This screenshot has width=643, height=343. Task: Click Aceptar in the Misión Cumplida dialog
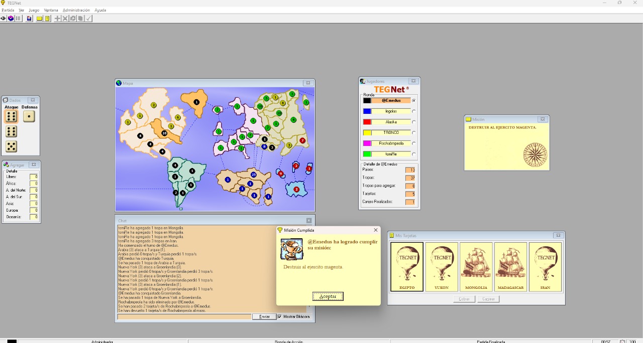(x=328, y=296)
